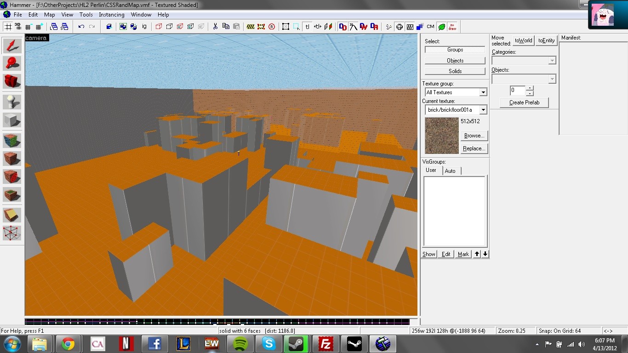Select the Apply Overlays tool

click(12, 194)
